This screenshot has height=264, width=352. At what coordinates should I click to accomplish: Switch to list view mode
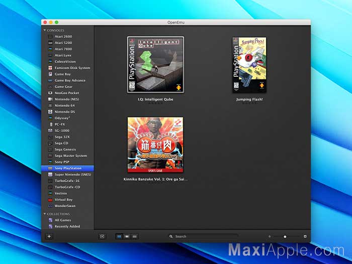[134, 236]
